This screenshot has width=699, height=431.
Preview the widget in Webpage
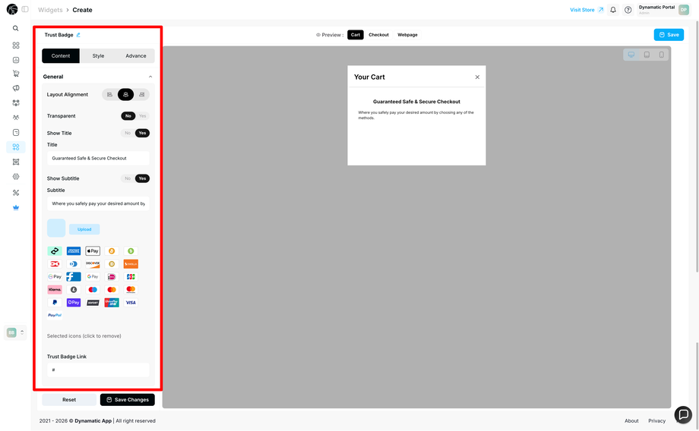click(x=407, y=35)
